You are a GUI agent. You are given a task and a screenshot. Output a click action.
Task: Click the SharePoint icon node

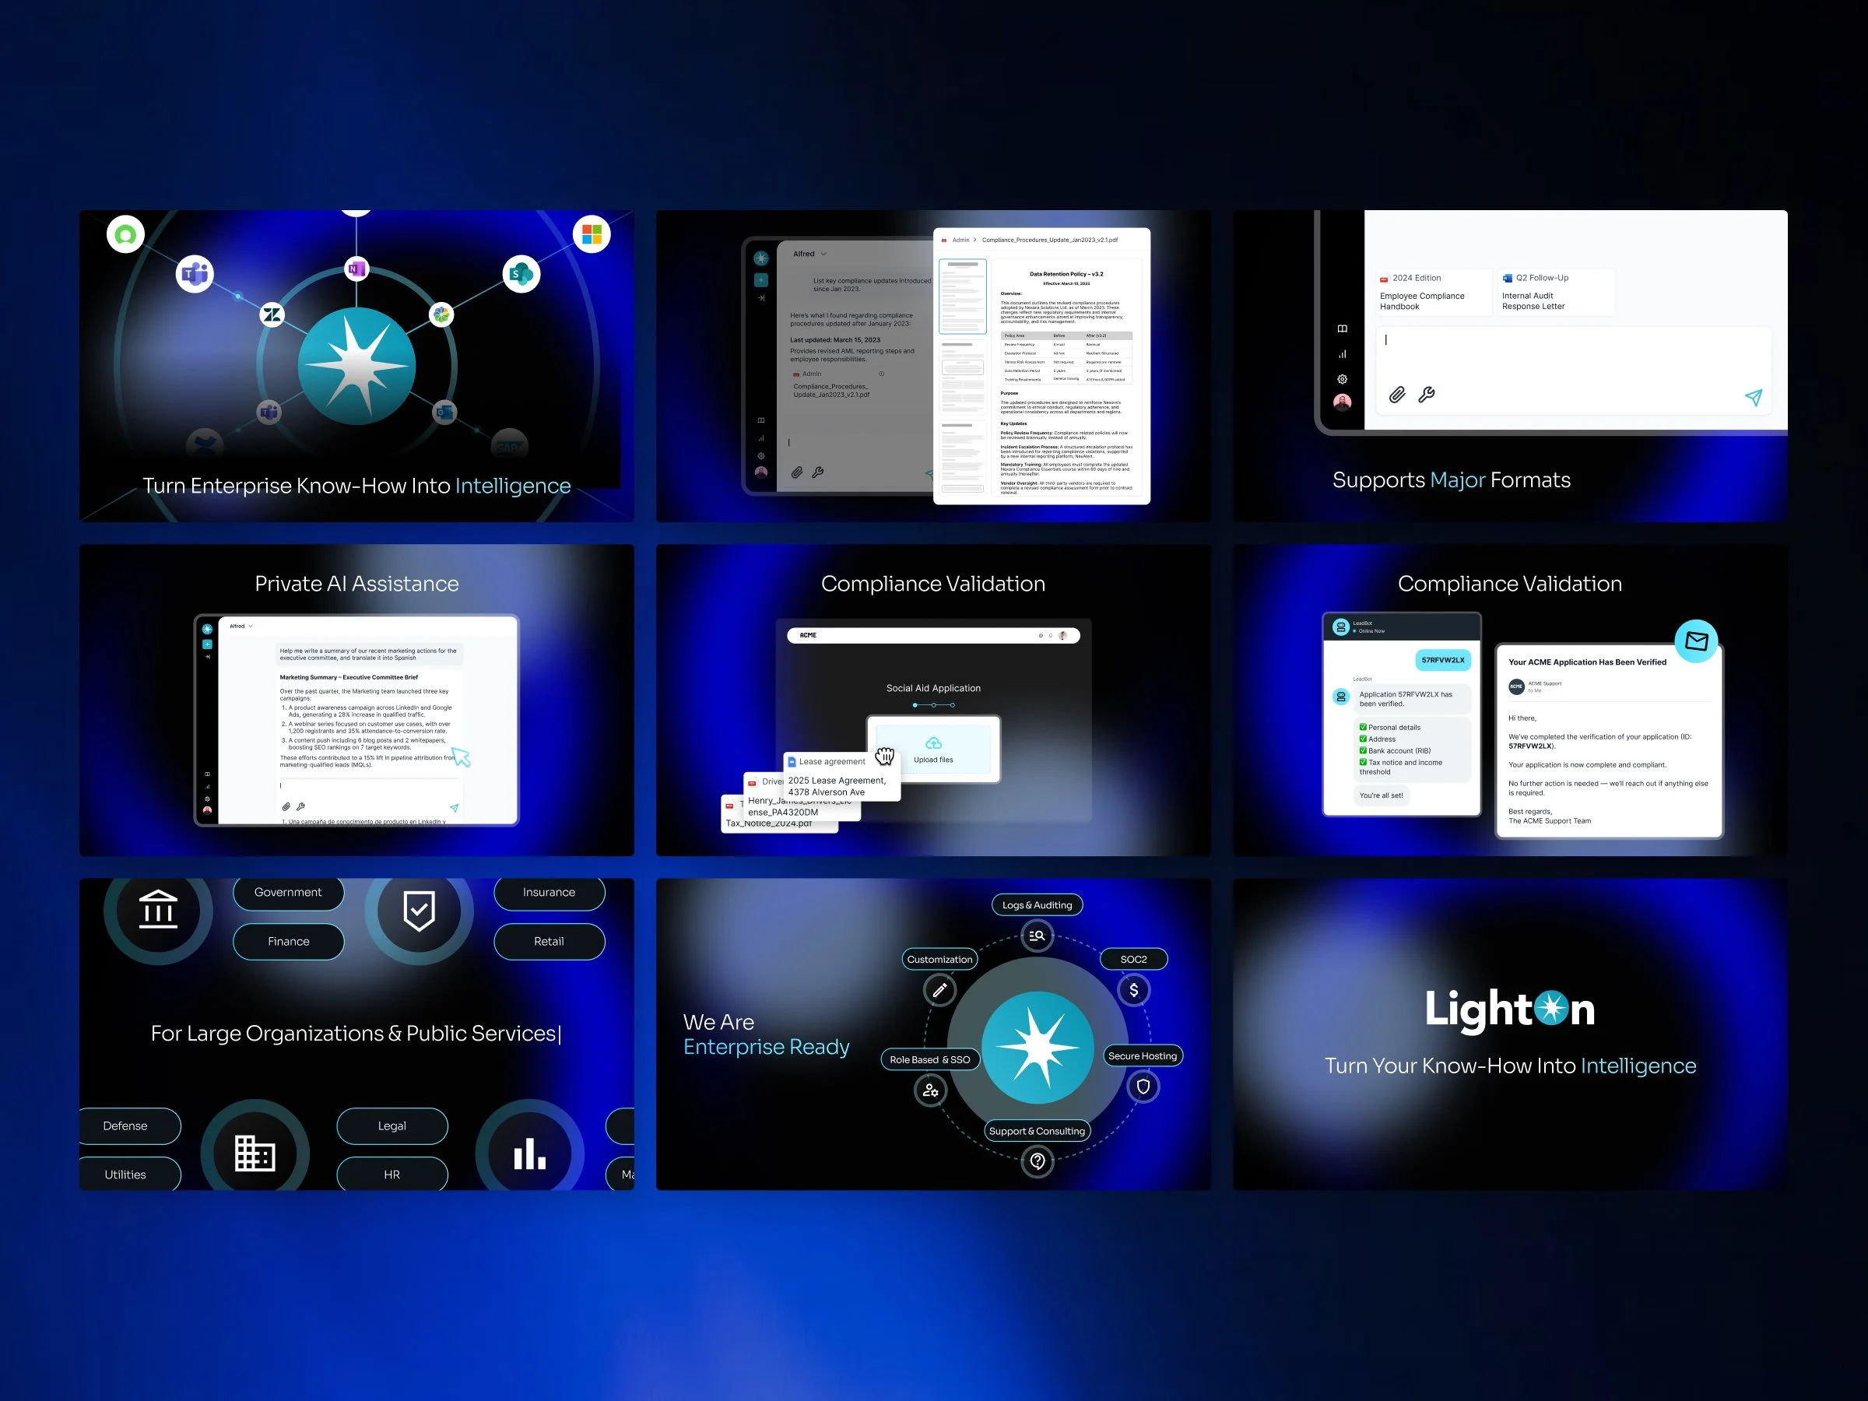521,274
